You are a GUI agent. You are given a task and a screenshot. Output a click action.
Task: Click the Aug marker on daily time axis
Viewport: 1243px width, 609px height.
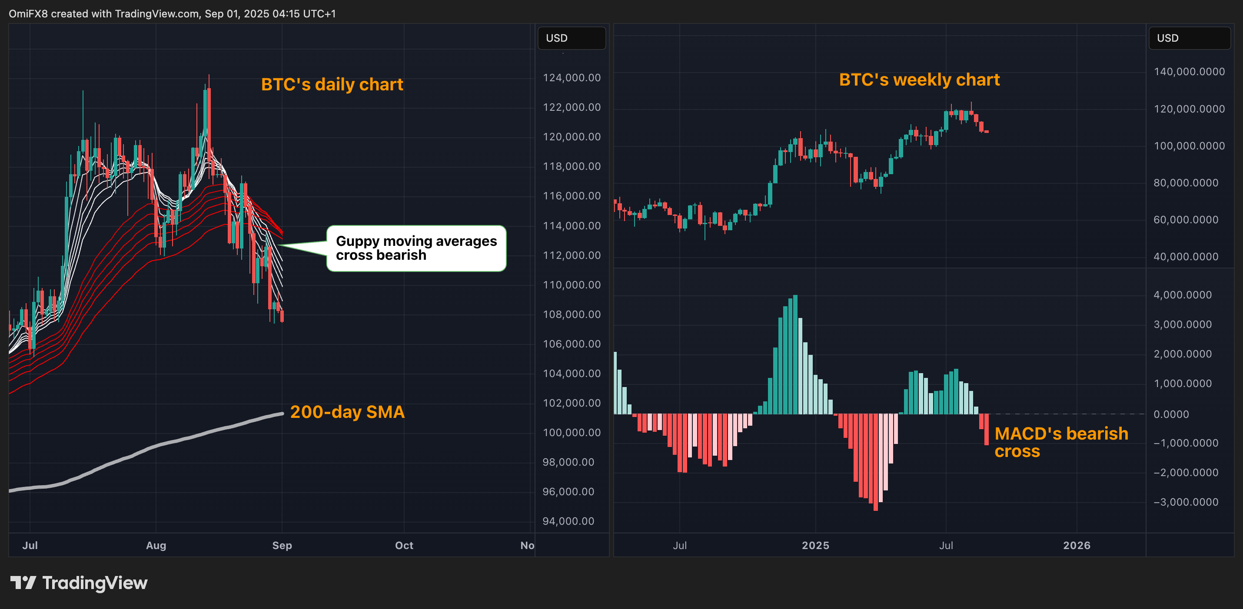pyautogui.click(x=156, y=545)
